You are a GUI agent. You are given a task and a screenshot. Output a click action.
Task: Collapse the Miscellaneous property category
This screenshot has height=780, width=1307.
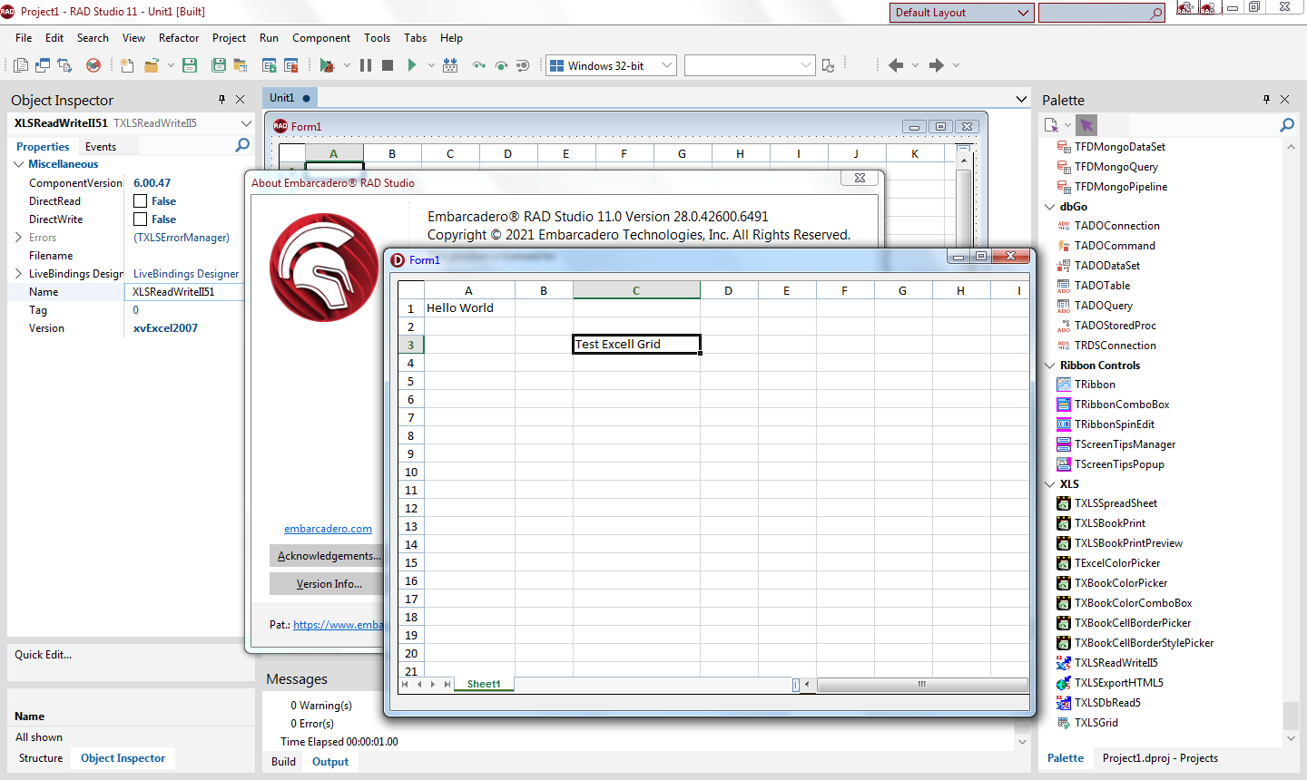click(18, 164)
